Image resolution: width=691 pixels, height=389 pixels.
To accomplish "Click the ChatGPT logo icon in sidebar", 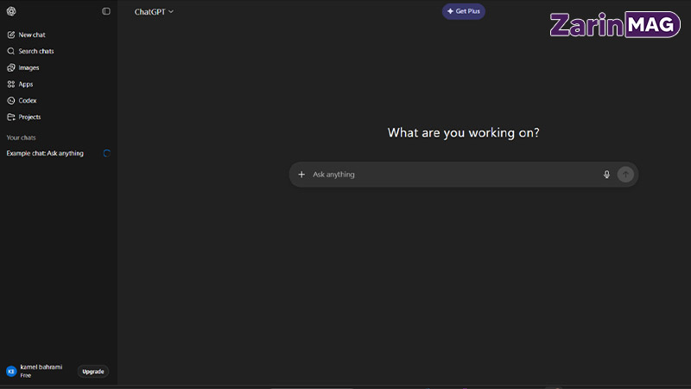I will 11,11.
